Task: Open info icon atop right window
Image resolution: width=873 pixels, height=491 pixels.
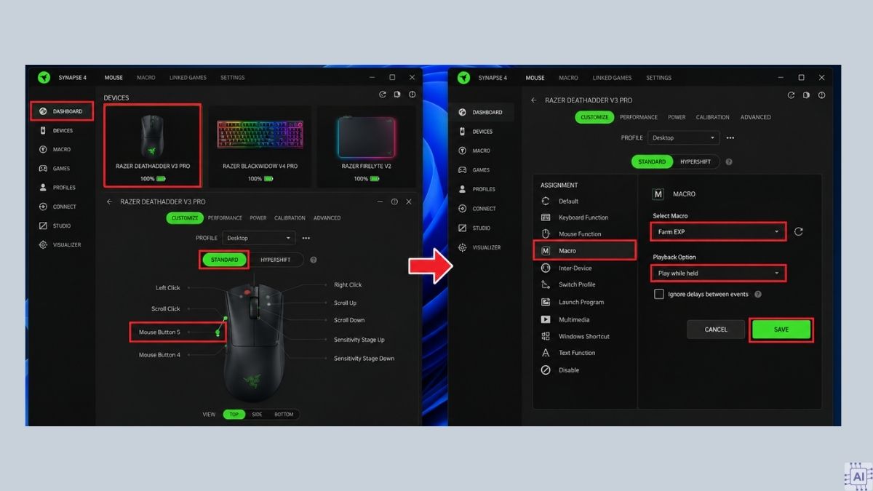Action: click(x=821, y=95)
